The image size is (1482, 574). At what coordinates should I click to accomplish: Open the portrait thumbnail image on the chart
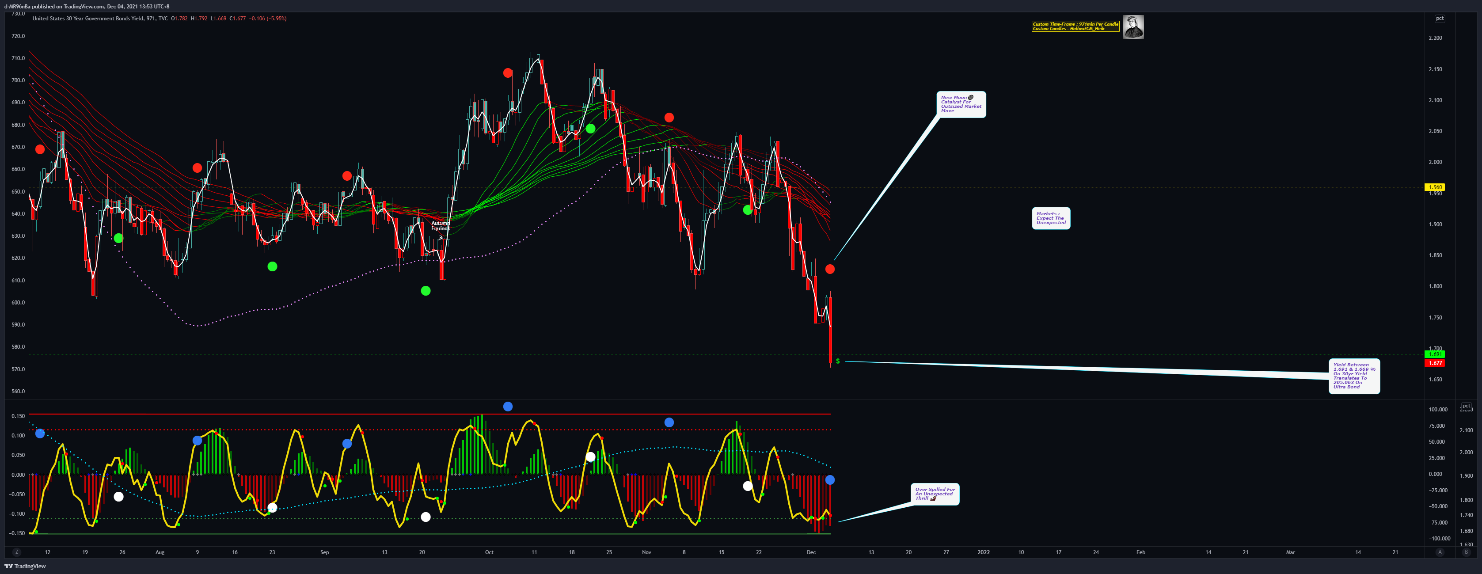(1133, 27)
